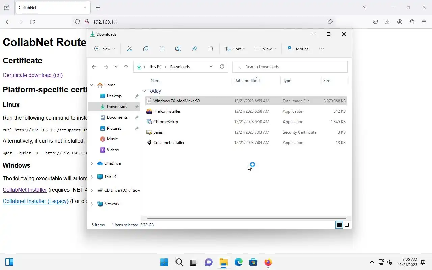This screenshot has width=432, height=270.
Task: Open the See more ellipsis menu in Explorer
Action: click(321, 49)
